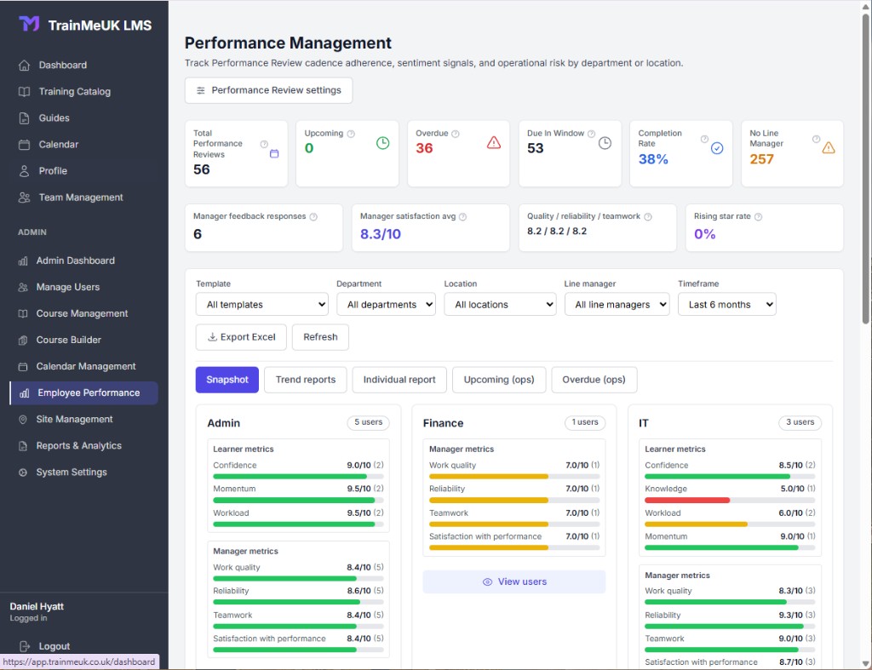The image size is (872, 670).
Task: Switch to Individual report tab
Action: pyautogui.click(x=399, y=380)
